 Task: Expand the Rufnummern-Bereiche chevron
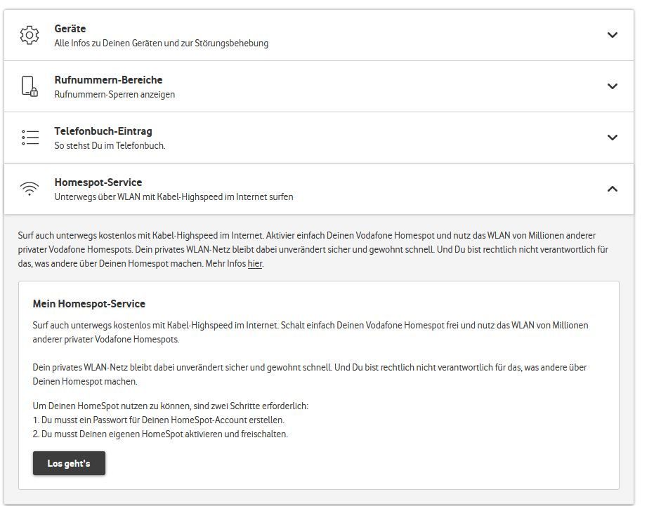[612, 86]
